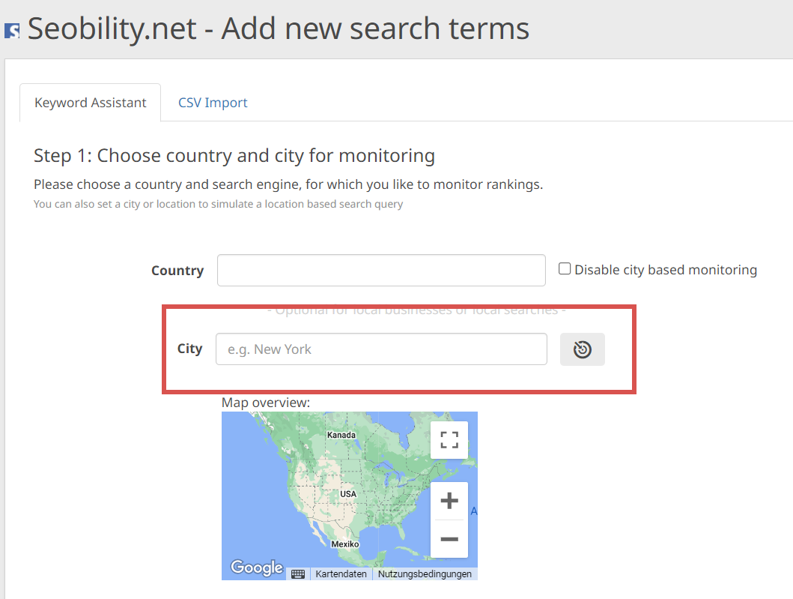Open map keyboard shortcuts icon
793x599 pixels.
tap(298, 574)
